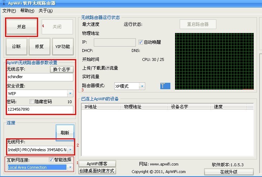This screenshot has height=177, width=262.
Task: Click the green traffic graph panel
Action: (214, 61)
